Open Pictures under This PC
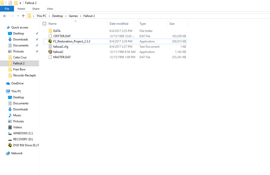The image size is (270, 175). [x=18, y=121]
